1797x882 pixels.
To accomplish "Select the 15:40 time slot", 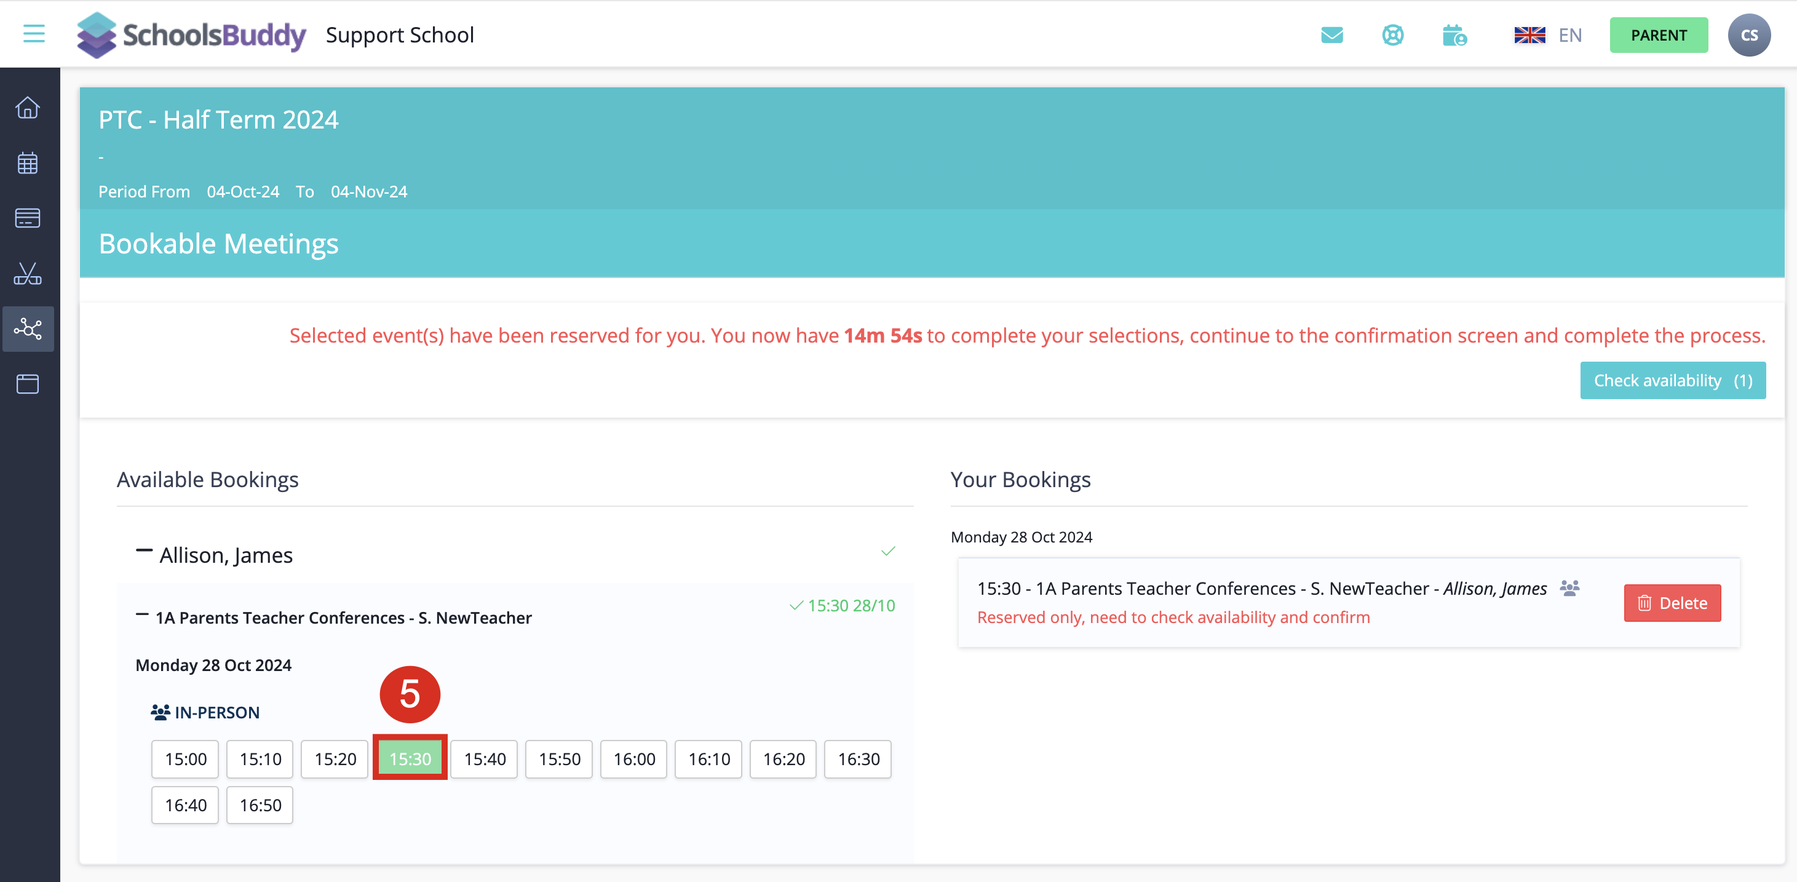I will 484,758.
